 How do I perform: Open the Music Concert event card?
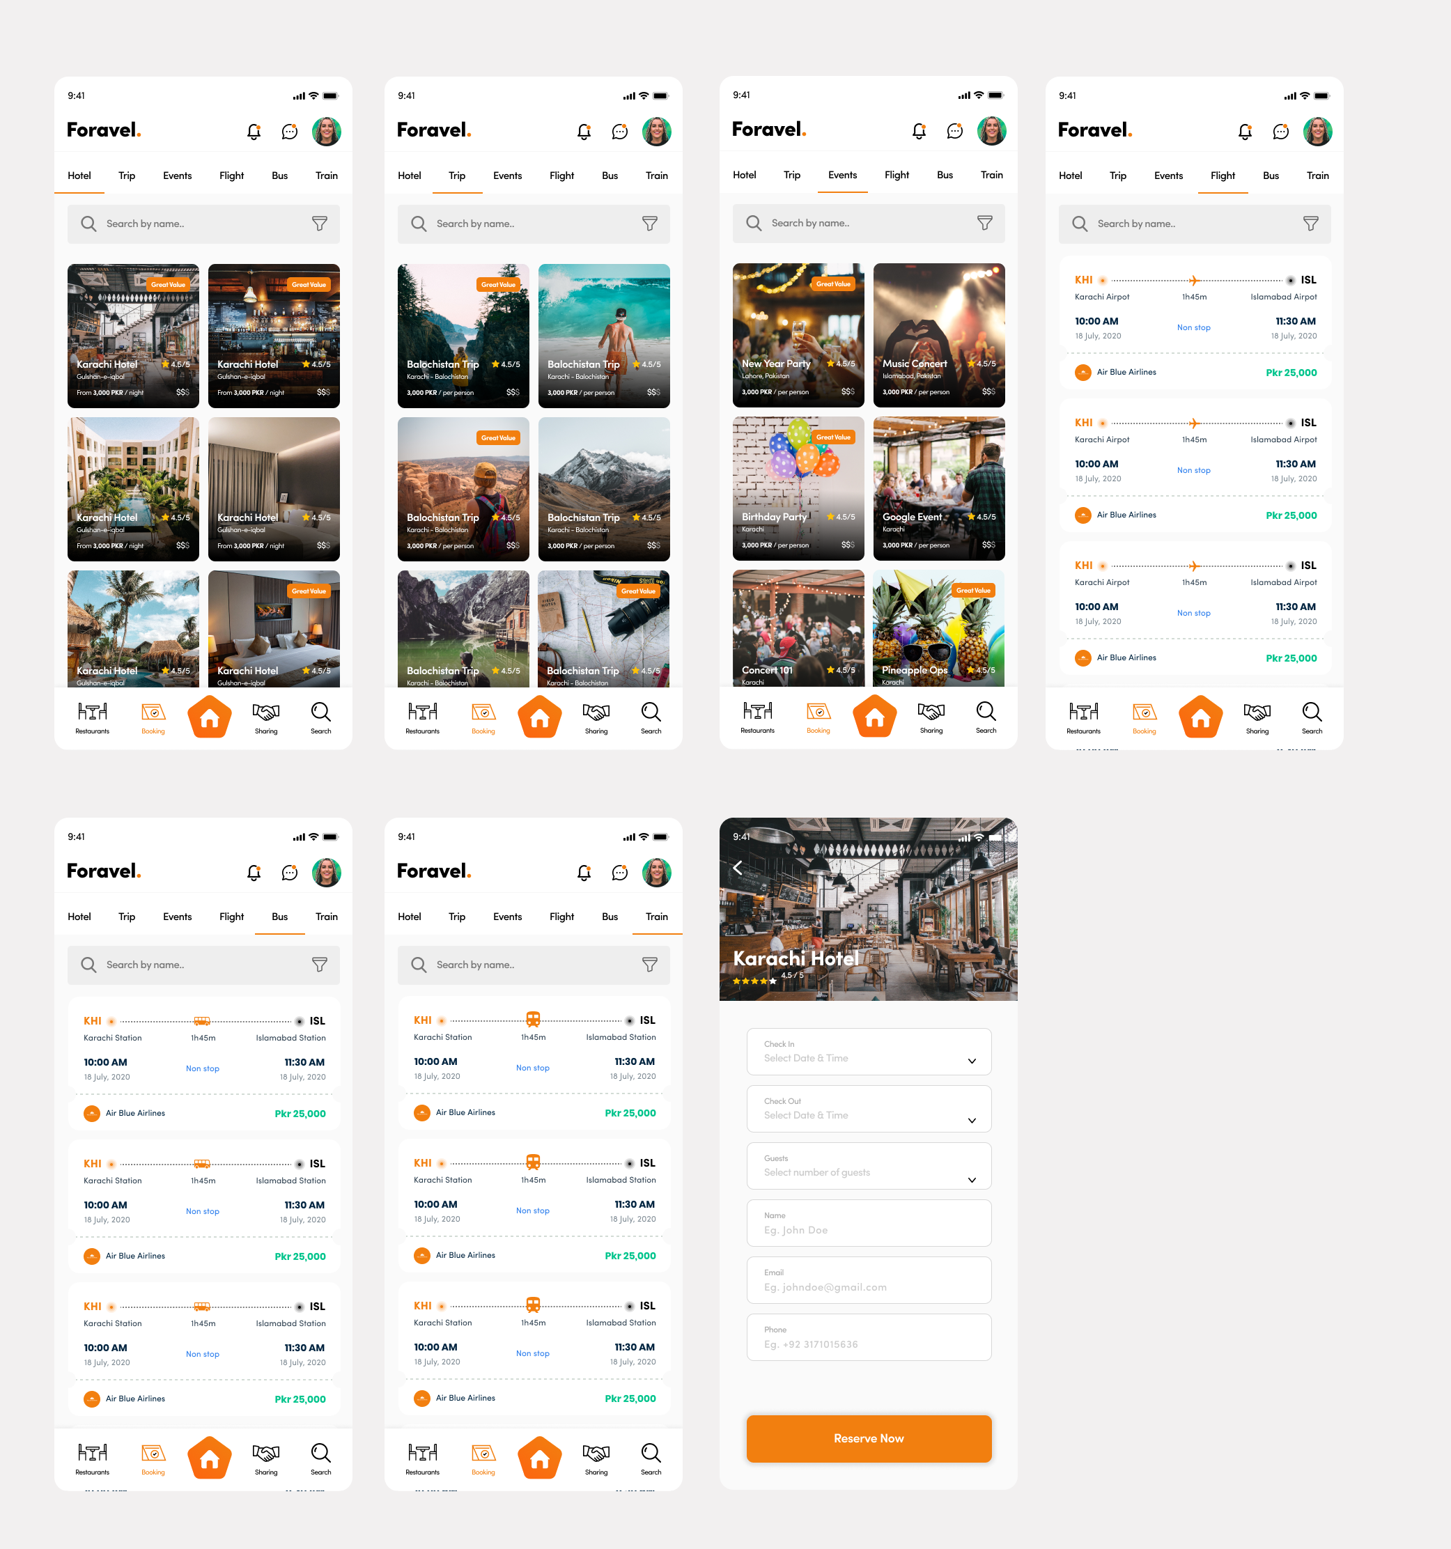(x=938, y=335)
